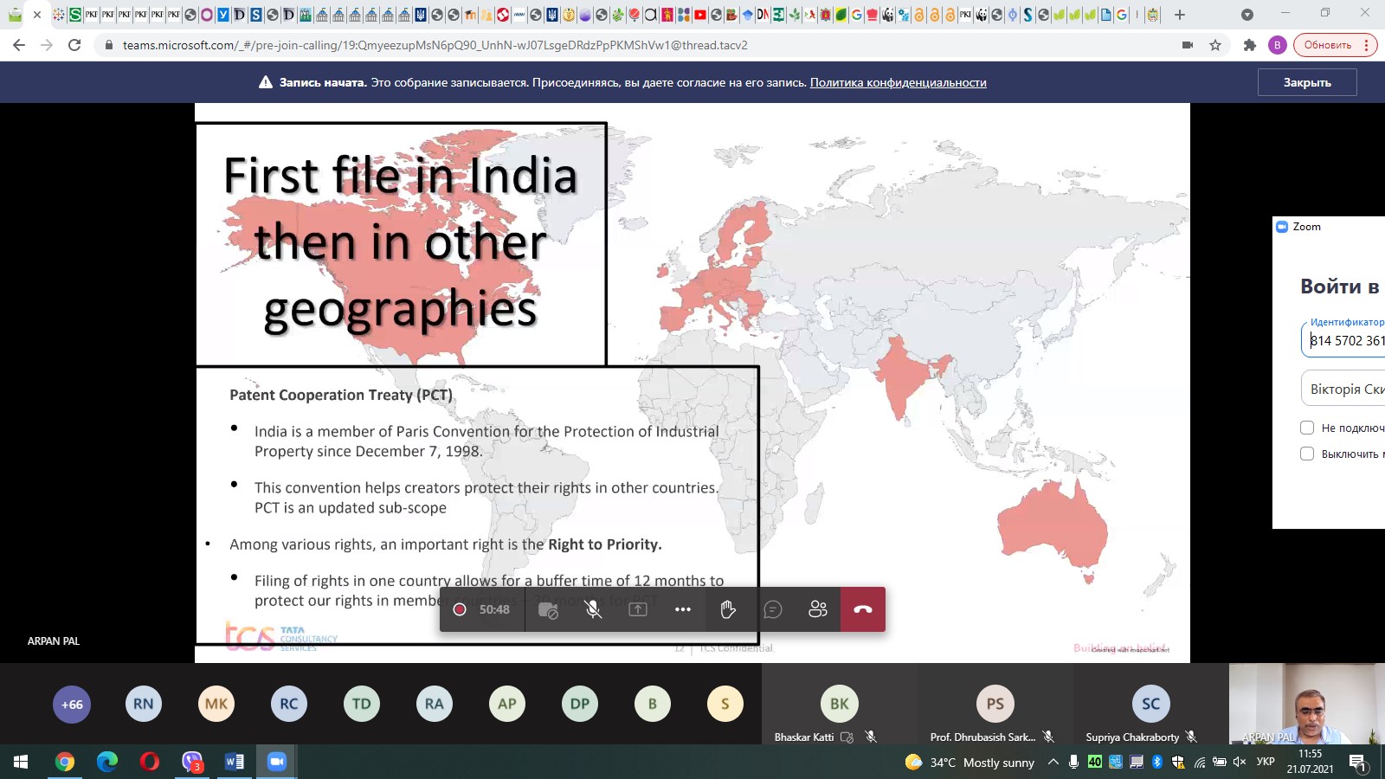This screenshot has width=1385, height=779.
Task: Open the meeting chat conversation
Action: (x=773, y=609)
